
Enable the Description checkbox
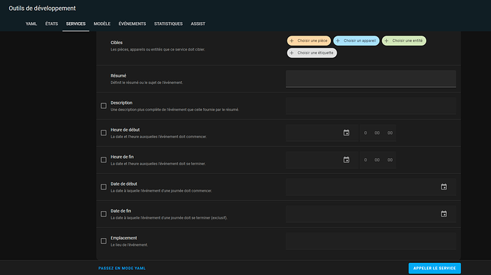[104, 106]
